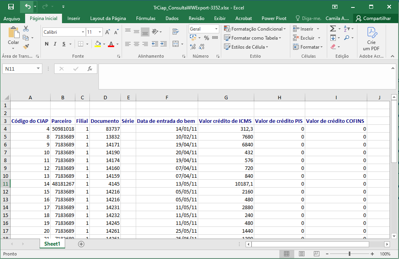
Task: Open the Calibri font name dropdown
Action: click(x=83, y=32)
